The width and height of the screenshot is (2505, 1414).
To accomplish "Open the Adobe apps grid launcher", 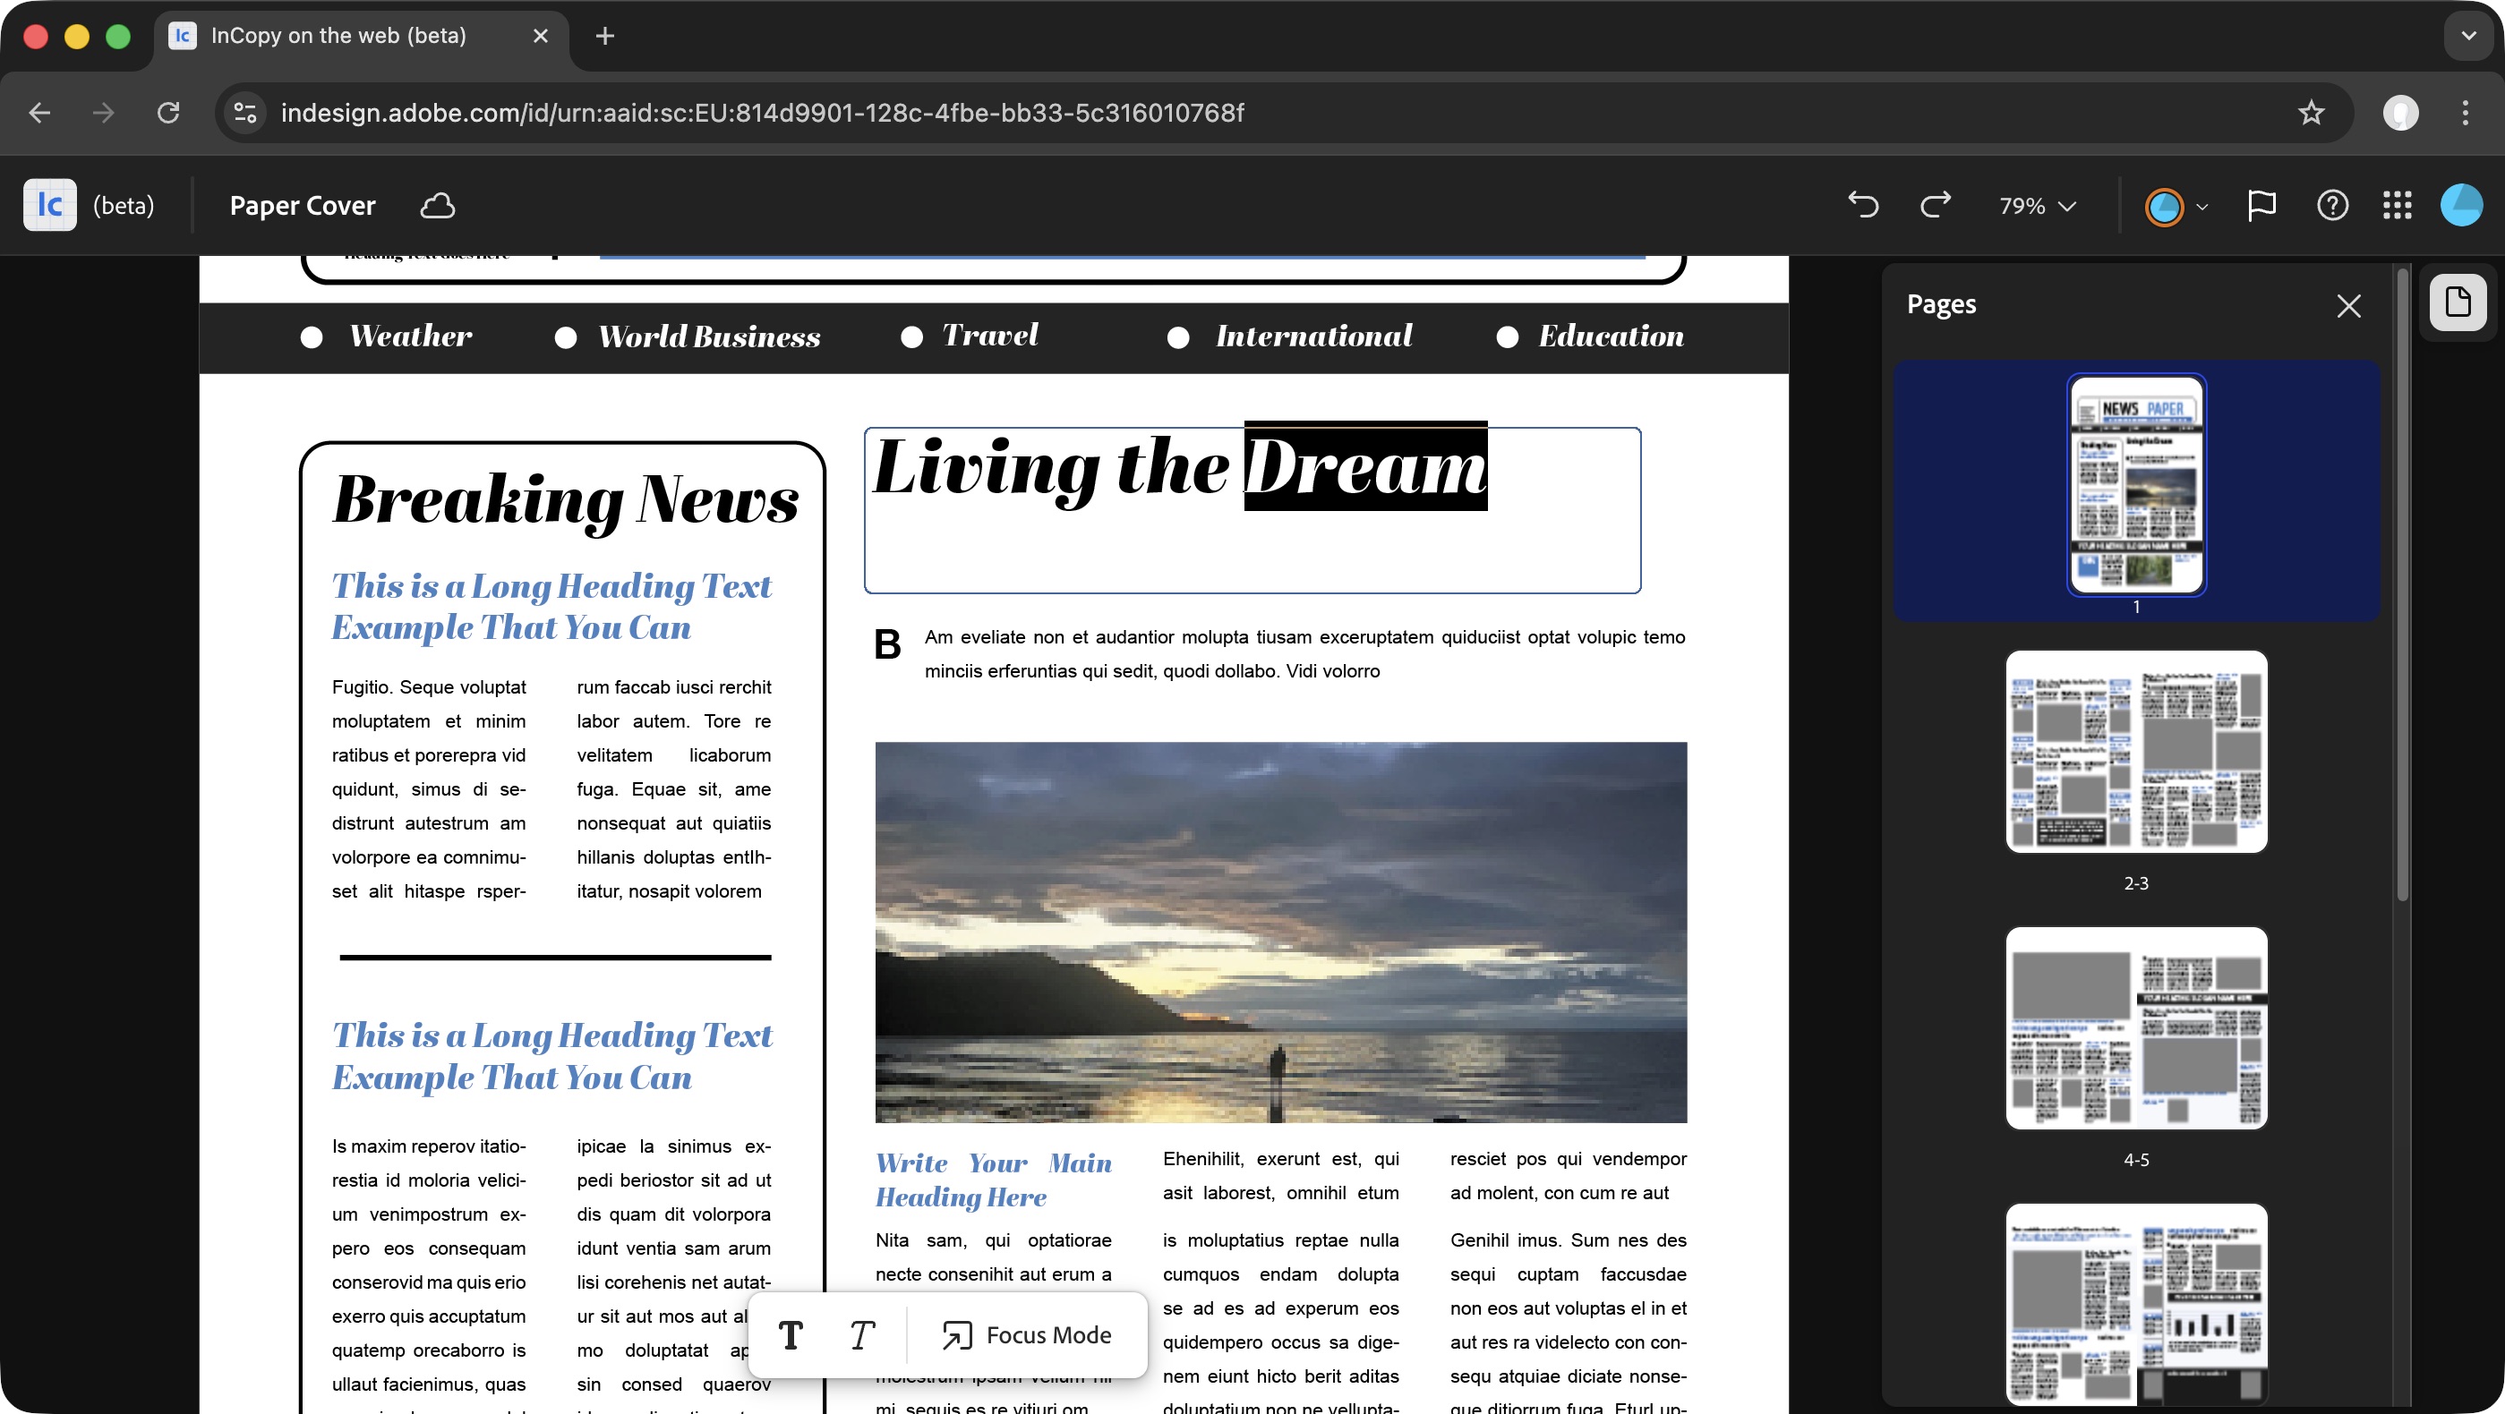I will click(x=2397, y=205).
